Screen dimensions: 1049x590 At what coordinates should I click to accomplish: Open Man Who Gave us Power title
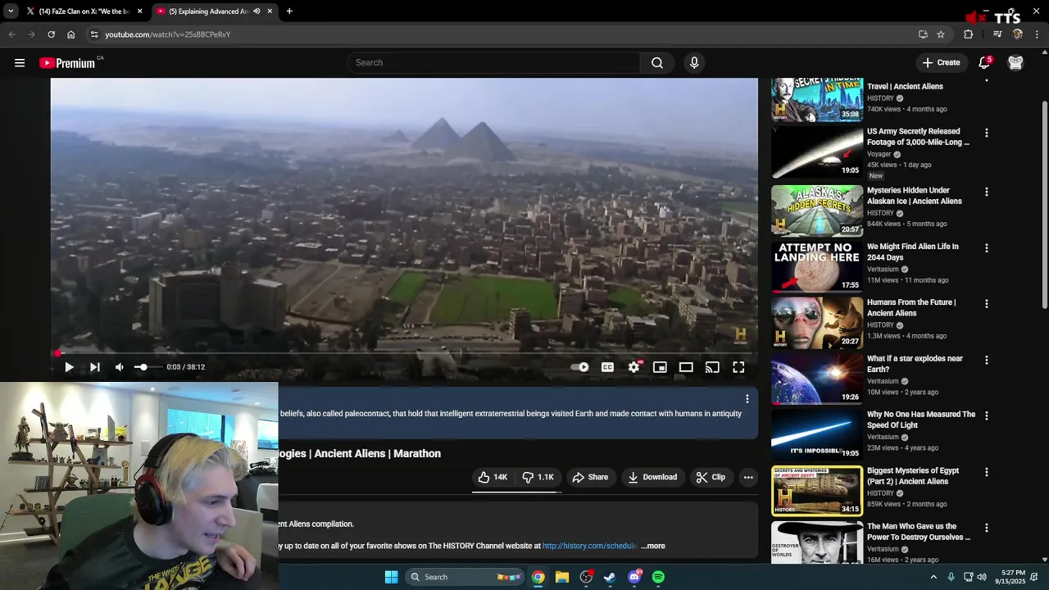coord(919,532)
